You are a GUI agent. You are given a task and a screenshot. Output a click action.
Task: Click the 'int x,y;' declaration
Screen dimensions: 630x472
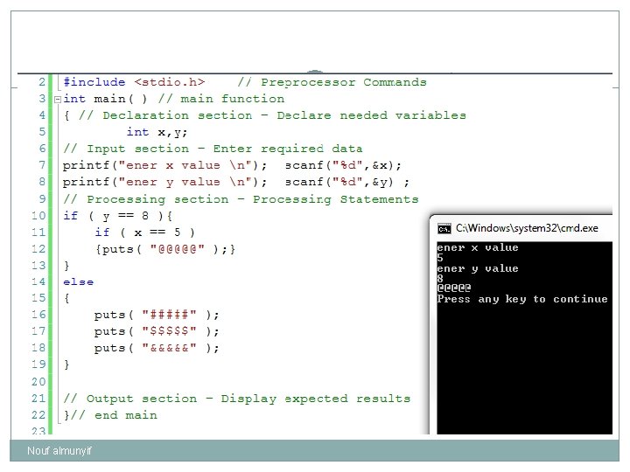[x=157, y=132]
